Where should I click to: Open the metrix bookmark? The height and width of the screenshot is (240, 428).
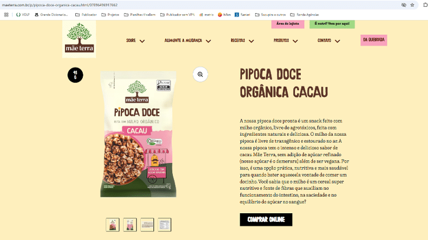207,15
